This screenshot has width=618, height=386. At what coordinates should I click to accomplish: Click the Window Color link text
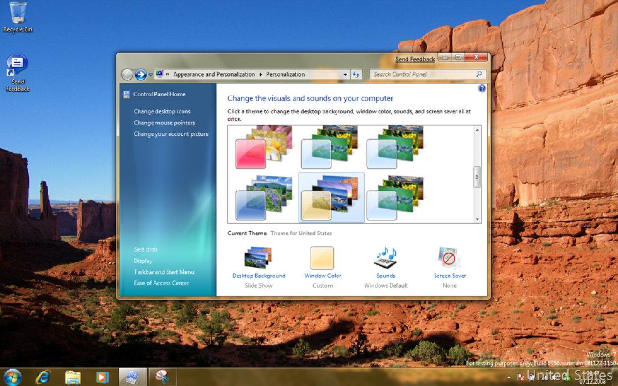coord(323,276)
